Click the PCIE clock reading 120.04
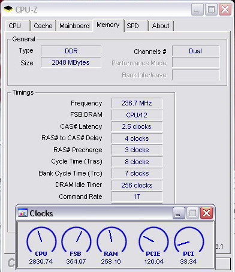The height and width of the screenshot is (272, 235). (153, 261)
